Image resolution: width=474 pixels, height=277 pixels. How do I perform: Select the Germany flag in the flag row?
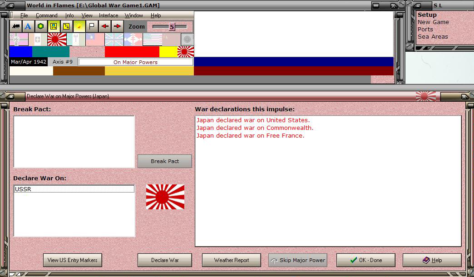pyautogui.click(x=19, y=40)
